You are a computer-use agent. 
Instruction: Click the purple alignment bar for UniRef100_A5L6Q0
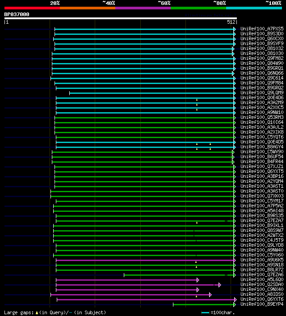126,280
